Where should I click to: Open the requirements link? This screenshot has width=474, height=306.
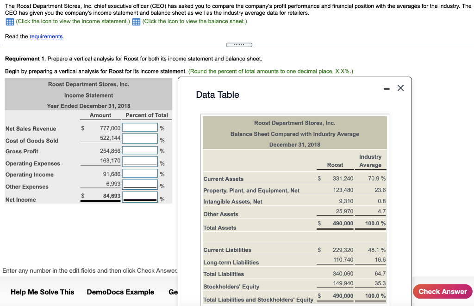pos(46,36)
